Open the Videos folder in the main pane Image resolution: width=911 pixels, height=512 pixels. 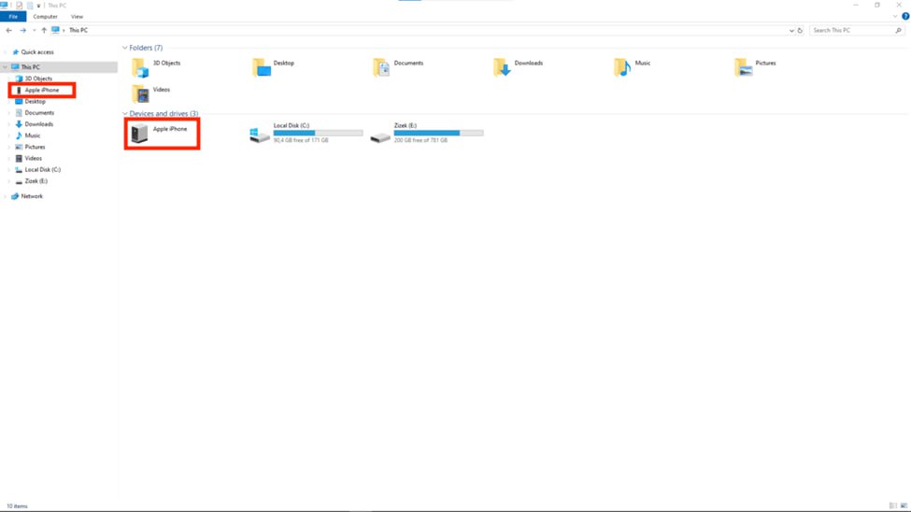[140, 93]
